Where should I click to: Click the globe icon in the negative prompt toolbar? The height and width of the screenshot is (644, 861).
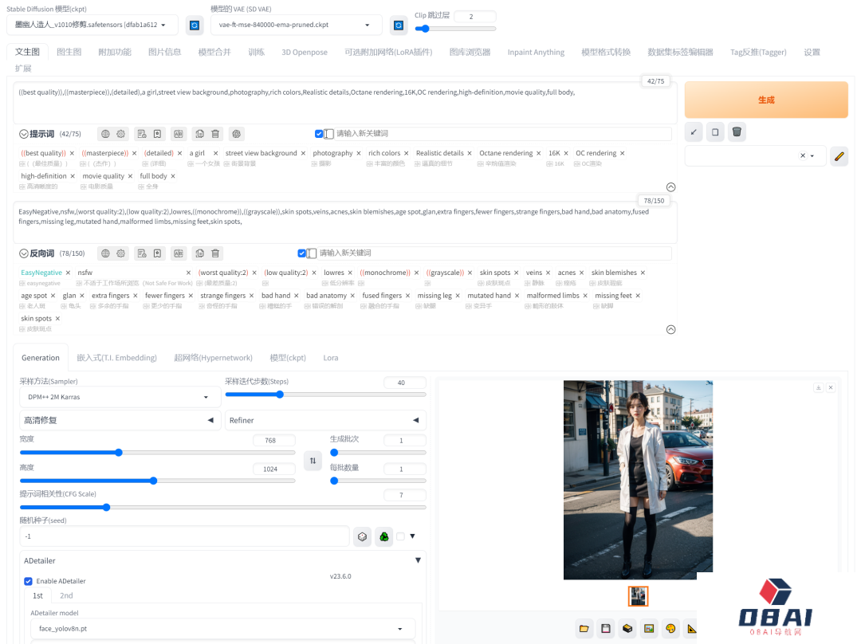tap(105, 253)
